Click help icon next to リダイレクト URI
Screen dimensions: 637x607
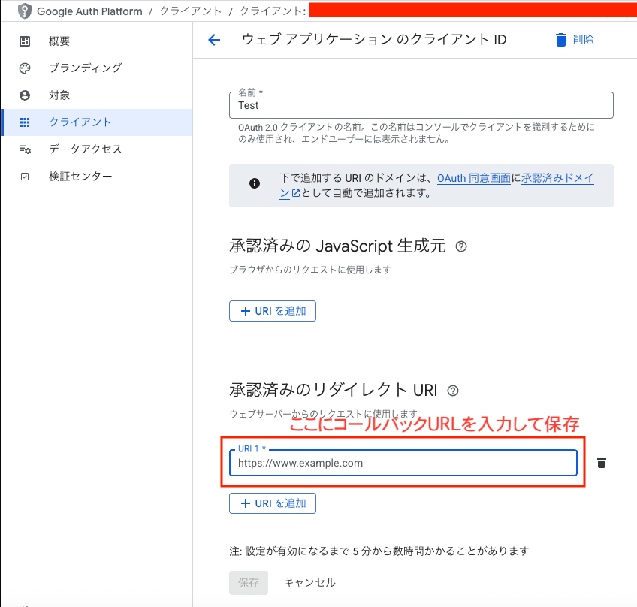[x=453, y=391]
